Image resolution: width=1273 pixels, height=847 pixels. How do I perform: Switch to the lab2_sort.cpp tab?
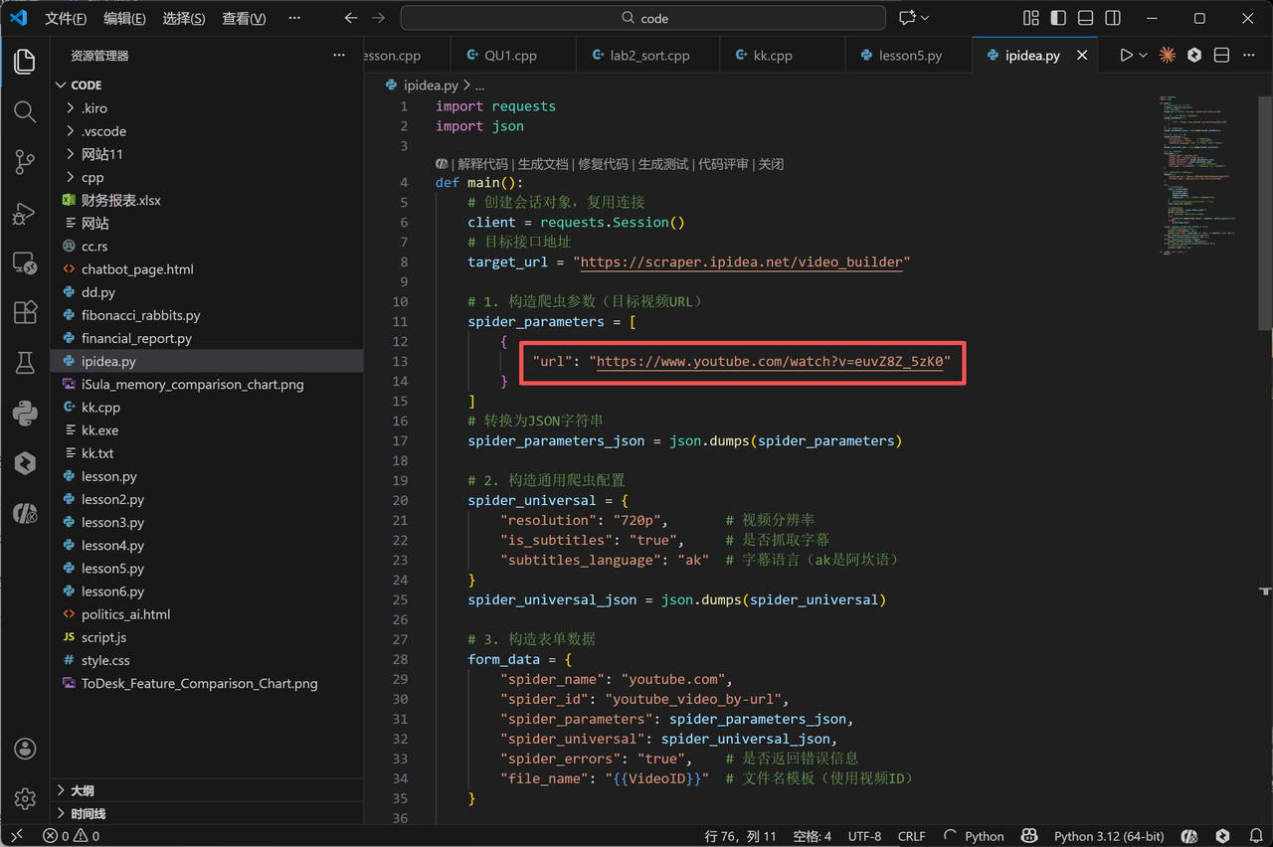[x=648, y=56]
